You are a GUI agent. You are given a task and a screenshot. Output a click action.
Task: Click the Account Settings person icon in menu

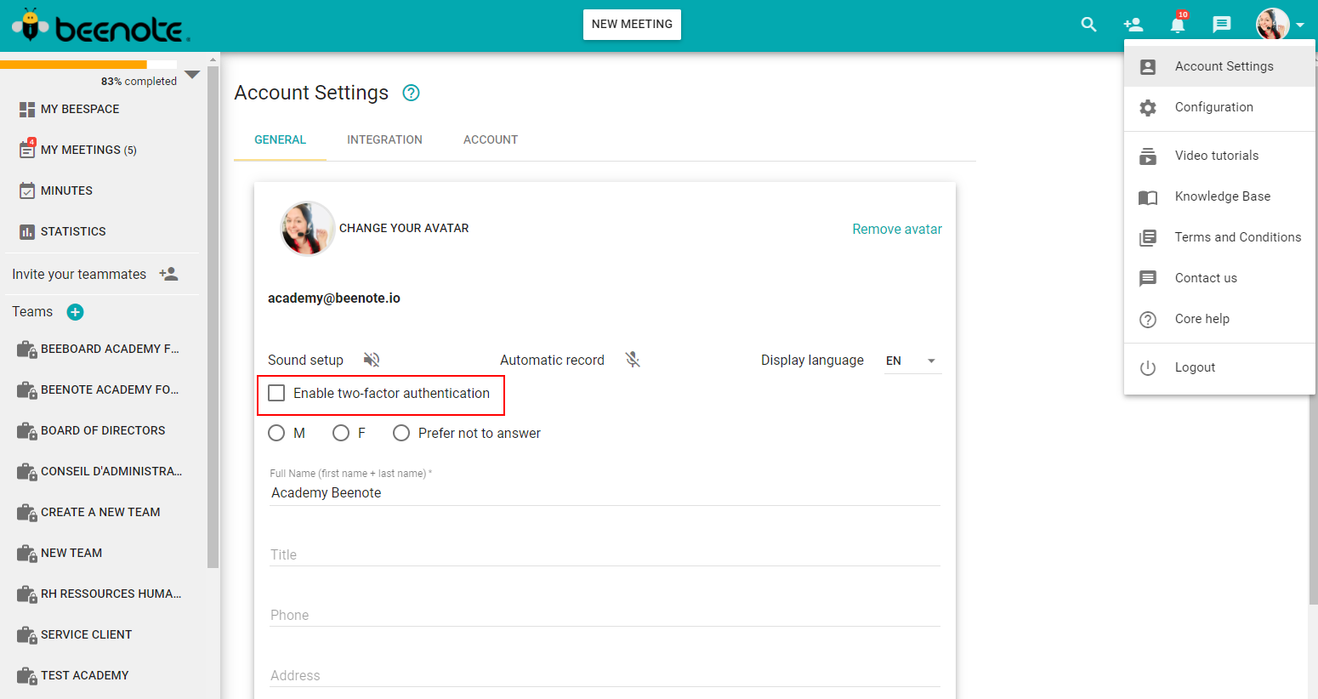click(x=1148, y=67)
